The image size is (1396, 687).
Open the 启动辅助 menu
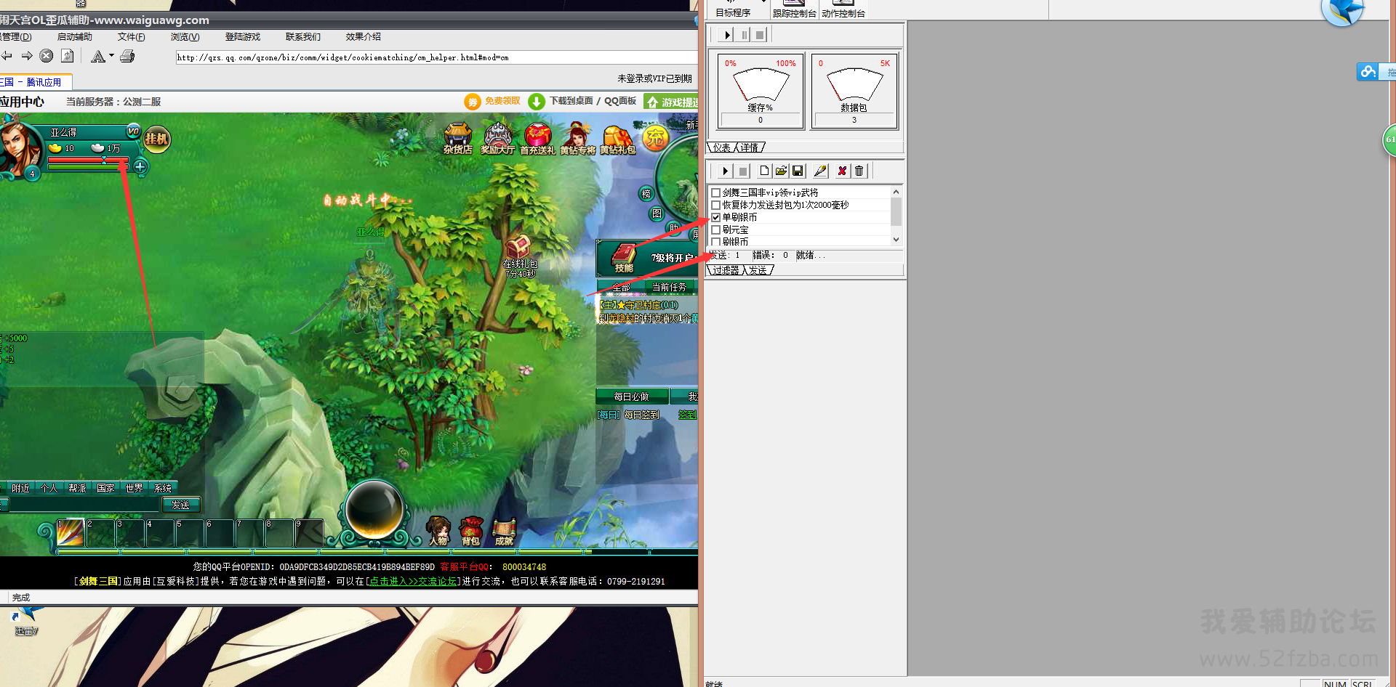pyautogui.click(x=75, y=37)
